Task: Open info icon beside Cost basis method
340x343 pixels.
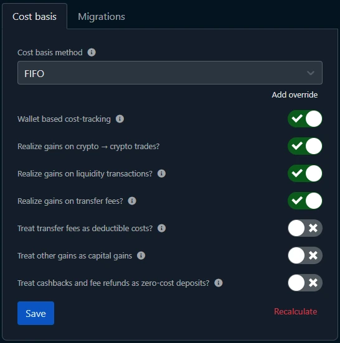Action: (92, 52)
